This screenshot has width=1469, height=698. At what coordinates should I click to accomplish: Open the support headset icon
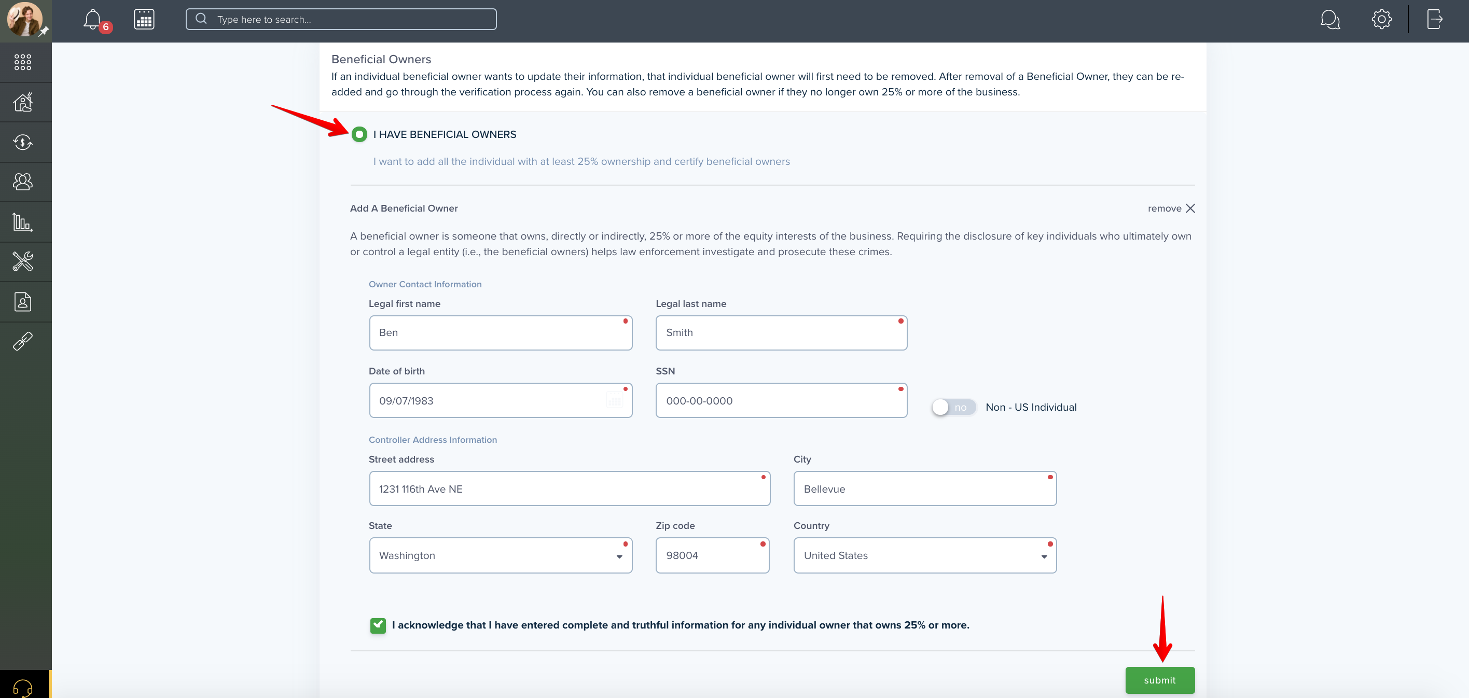click(23, 687)
